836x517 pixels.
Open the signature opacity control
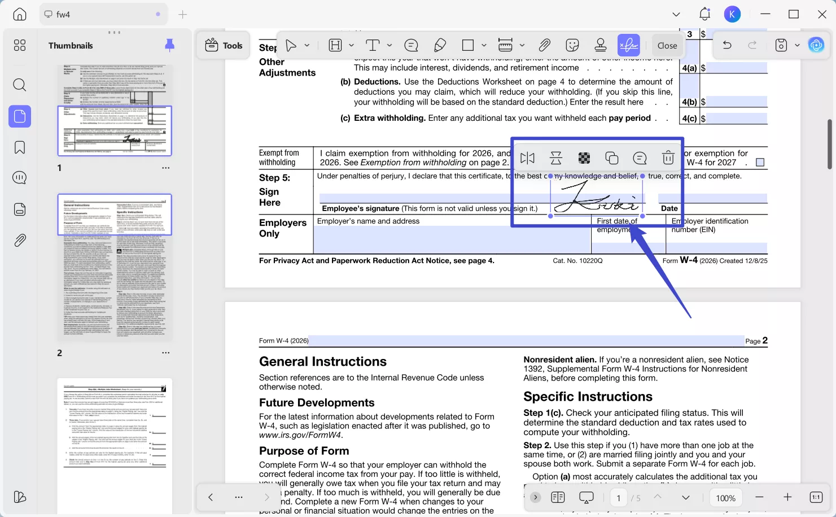(x=584, y=158)
